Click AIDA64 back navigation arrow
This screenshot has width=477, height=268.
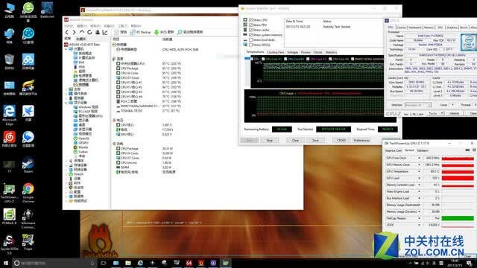[x=67, y=32]
